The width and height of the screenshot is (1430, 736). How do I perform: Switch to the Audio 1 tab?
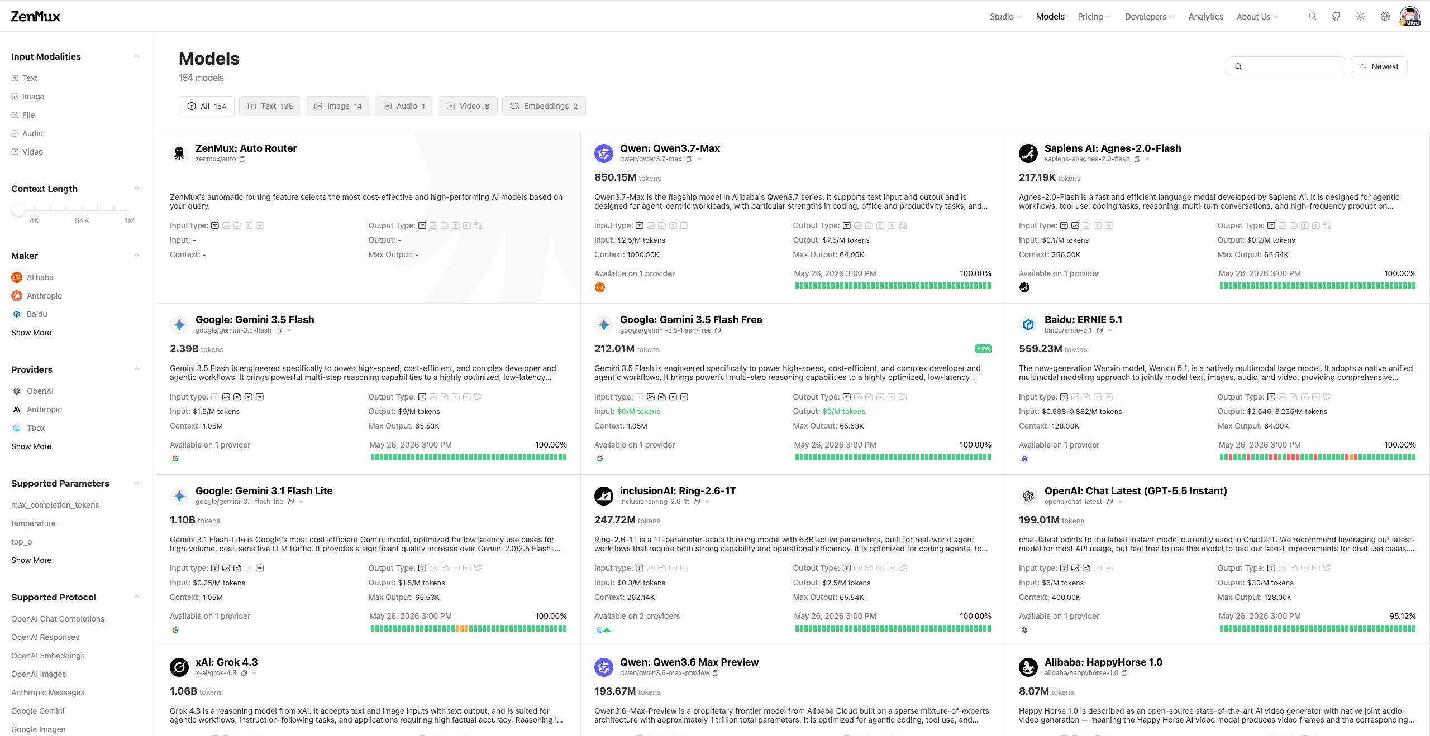[x=404, y=106]
